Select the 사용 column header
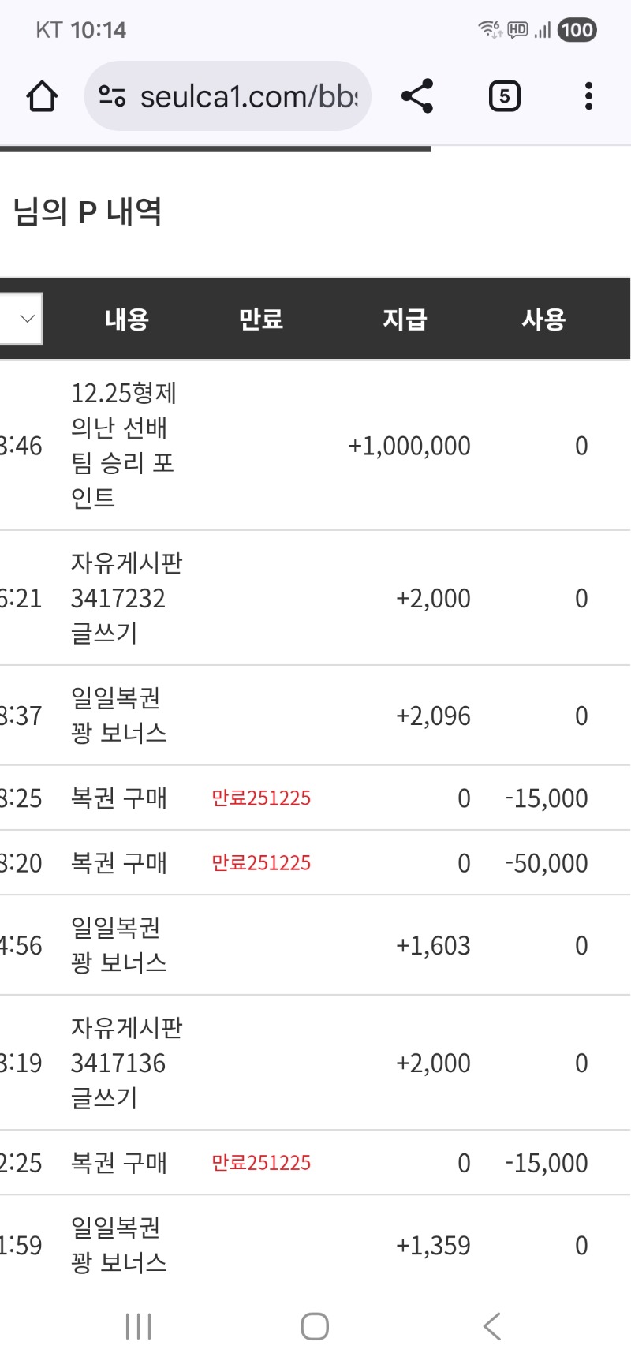The height and width of the screenshot is (1368, 631). [543, 320]
